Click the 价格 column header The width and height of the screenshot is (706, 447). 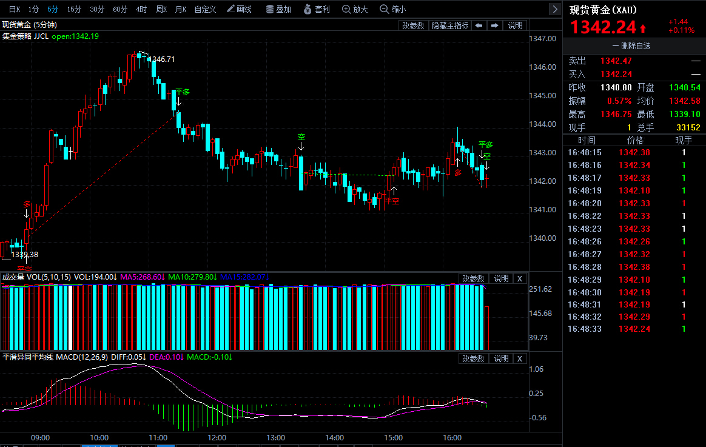point(635,141)
